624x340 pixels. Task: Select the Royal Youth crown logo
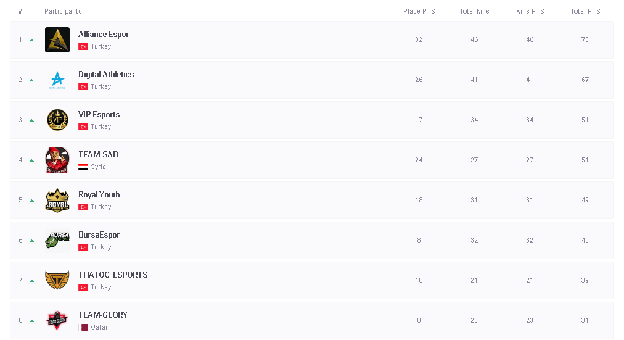[x=57, y=201]
